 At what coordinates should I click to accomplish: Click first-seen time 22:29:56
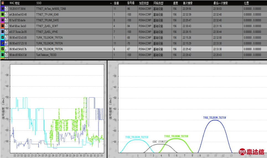coord(187,9)
